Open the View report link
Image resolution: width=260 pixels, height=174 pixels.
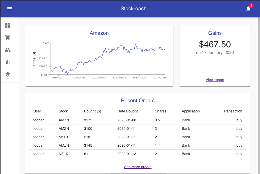[x=215, y=80]
